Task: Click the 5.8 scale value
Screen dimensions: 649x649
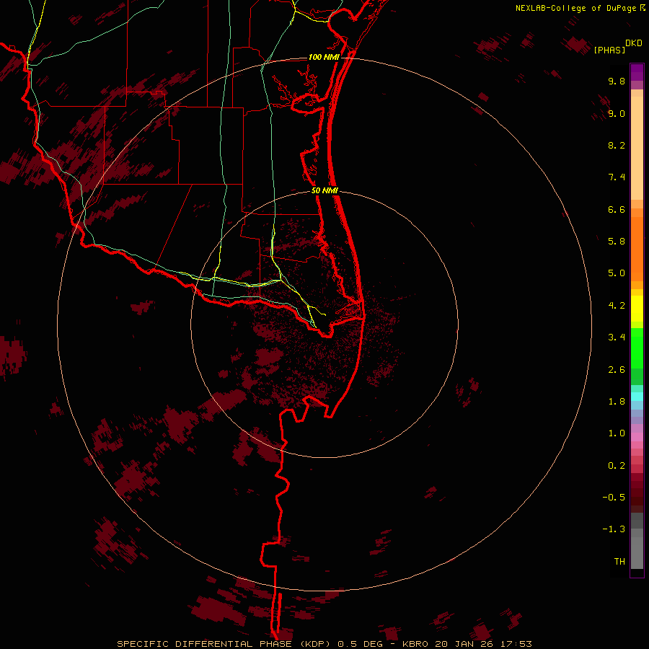Action: tap(617, 242)
